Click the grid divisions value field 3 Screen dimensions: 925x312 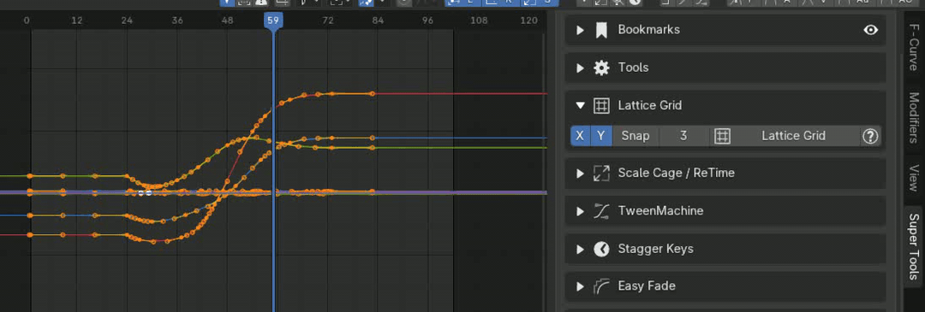click(683, 136)
